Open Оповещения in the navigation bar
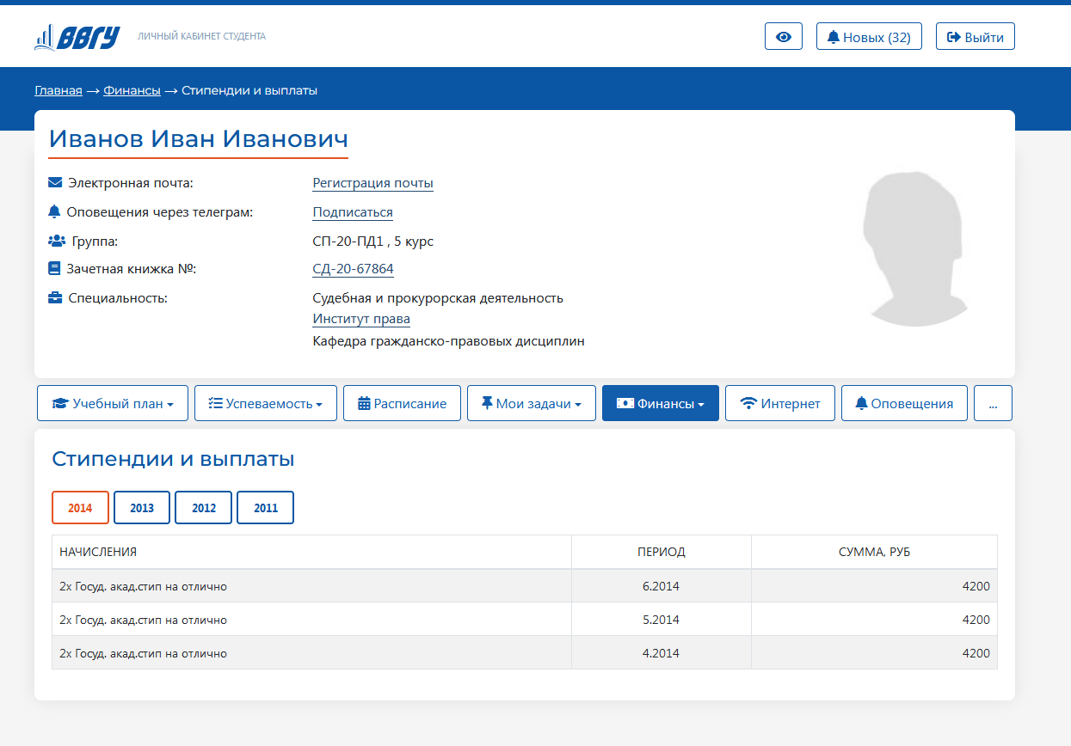The image size is (1071, 746). coord(903,403)
